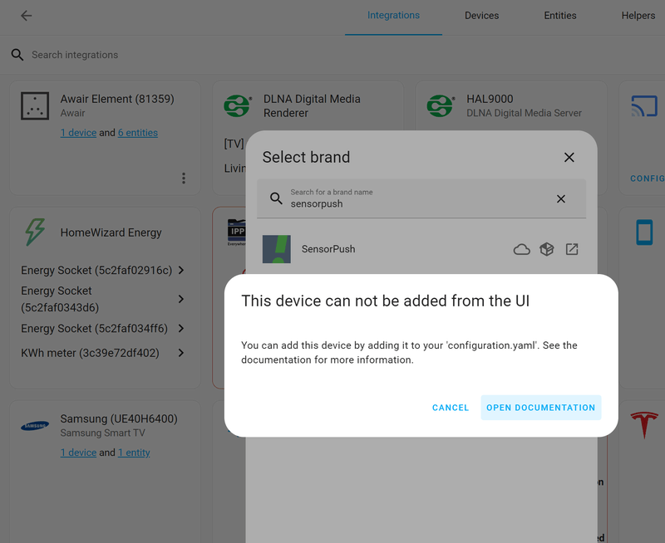
Task: Click the Samsung (UE40H6400) title
Action: [119, 419]
